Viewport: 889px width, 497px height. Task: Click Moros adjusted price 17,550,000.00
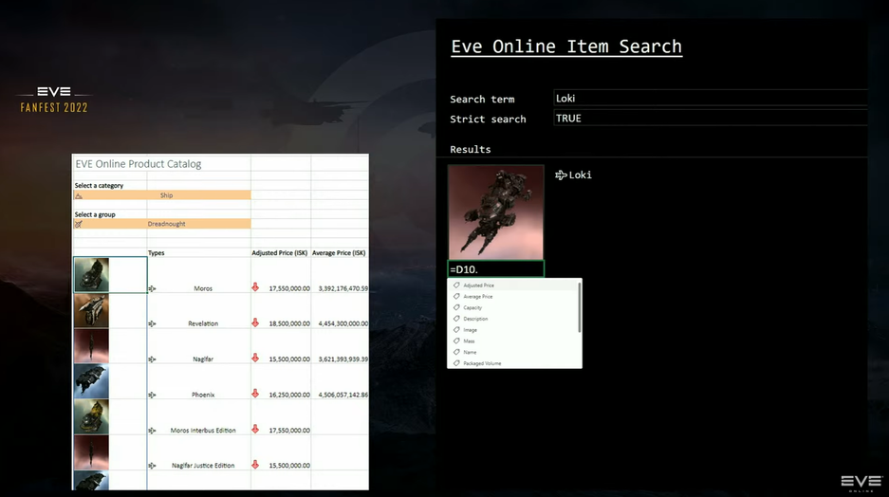289,288
